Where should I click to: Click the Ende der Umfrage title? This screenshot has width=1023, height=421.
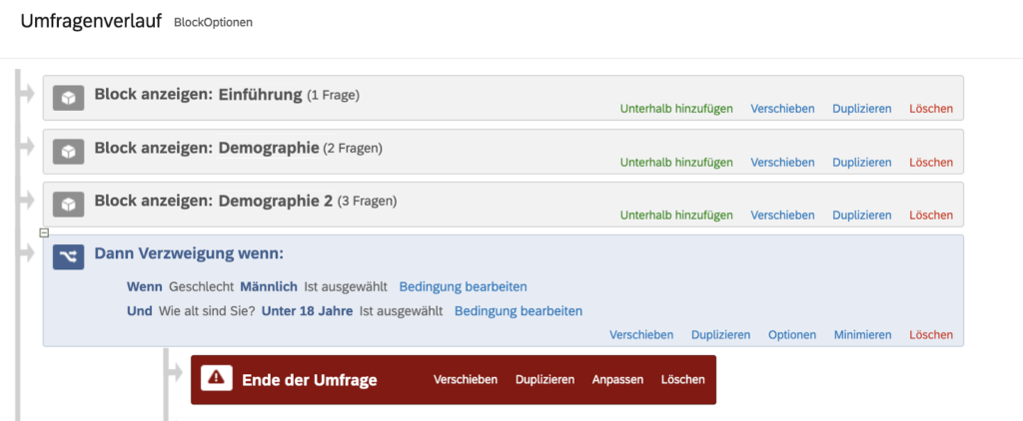(x=310, y=380)
